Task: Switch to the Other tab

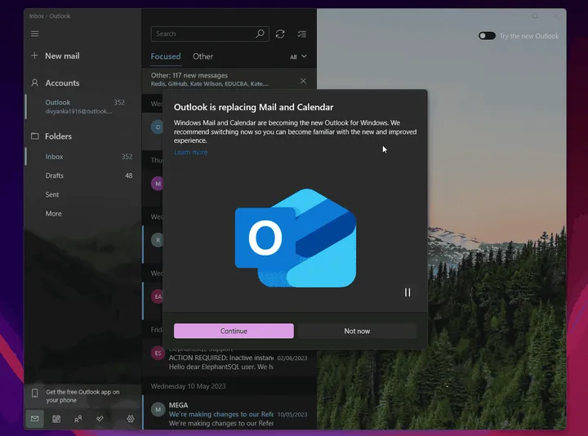Action: [x=203, y=56]
